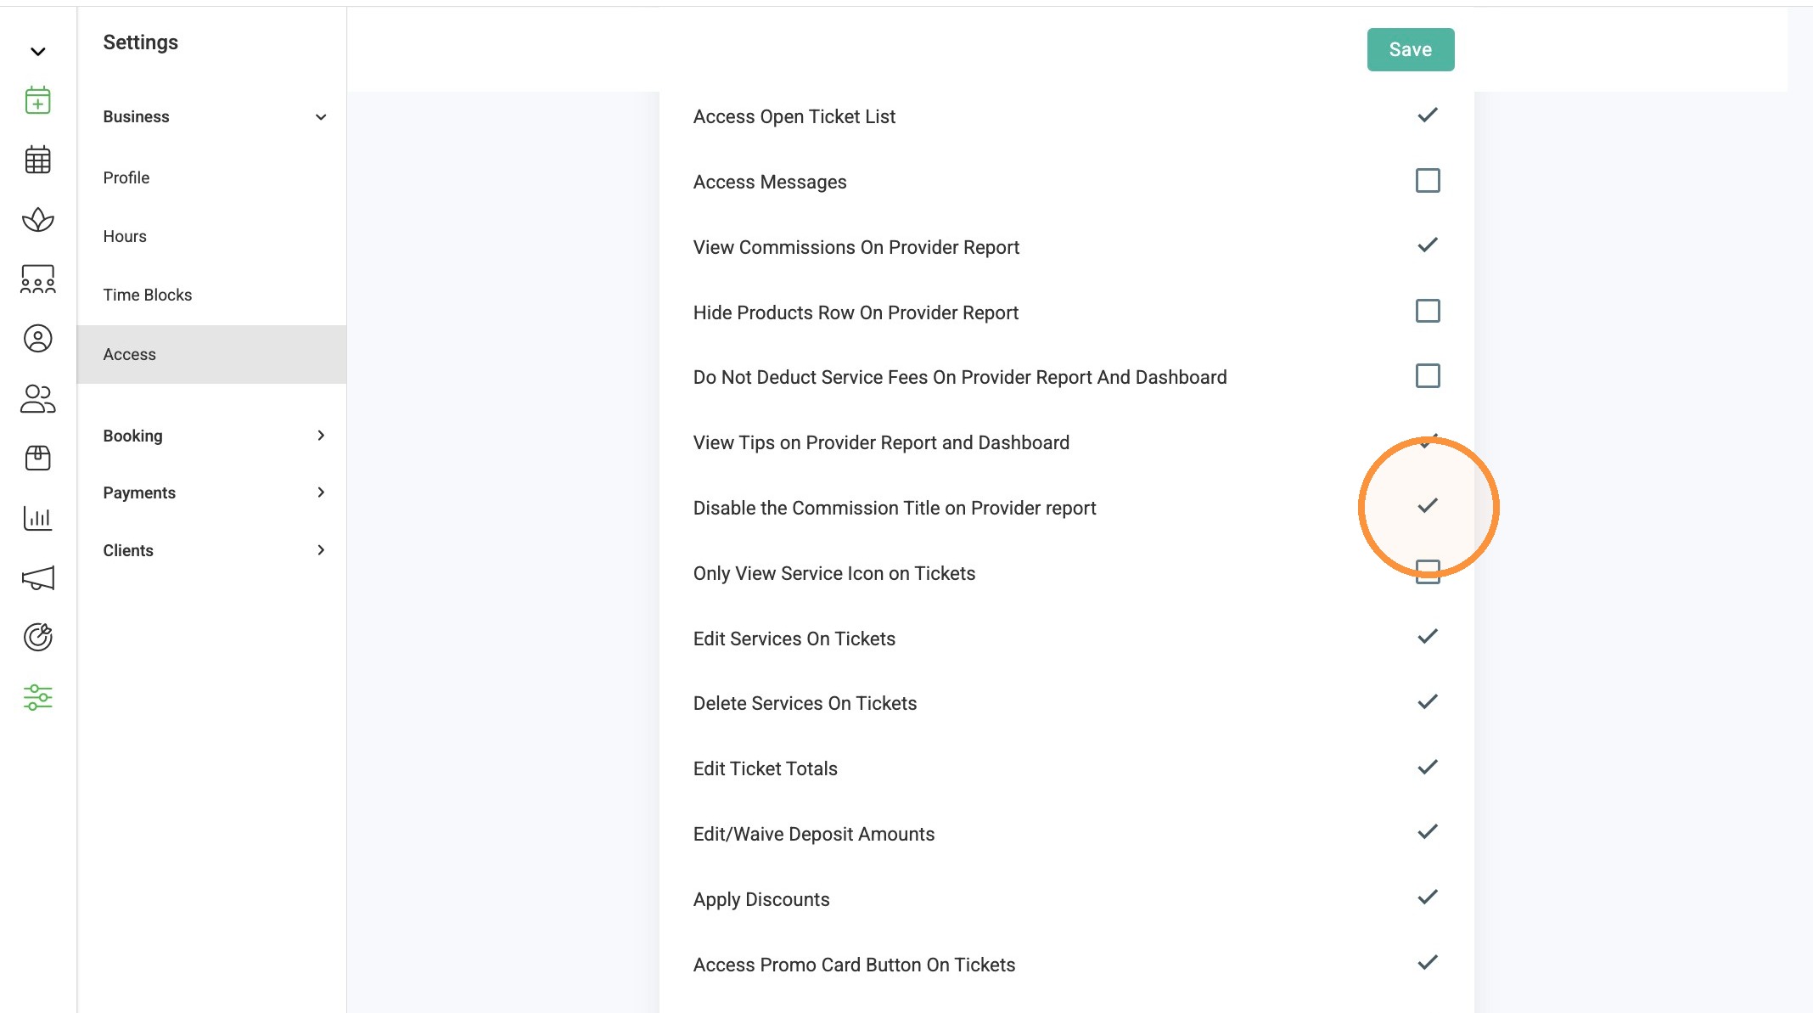Collapse the Business section chevron
The image size is (1813, 1013).
pos(321,117)
